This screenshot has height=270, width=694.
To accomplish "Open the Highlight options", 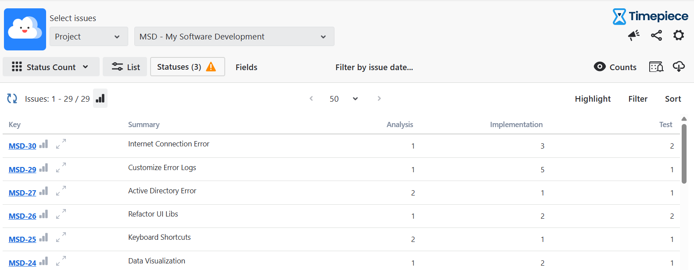I will click(593, 99).
